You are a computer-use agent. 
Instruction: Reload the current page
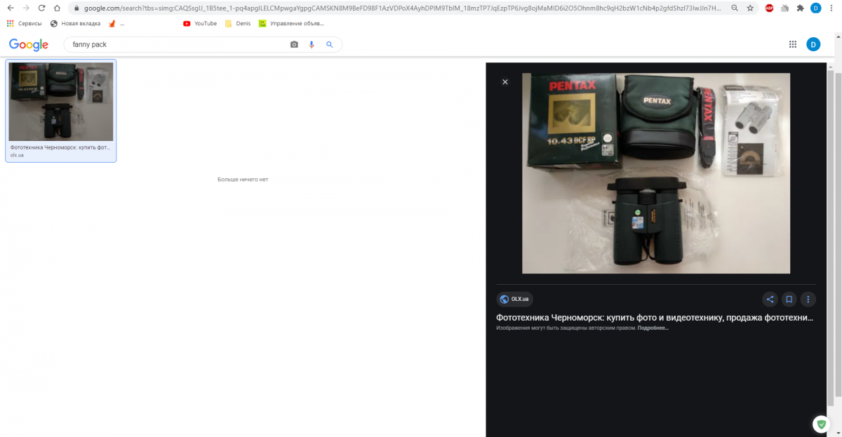click(41, 8)
